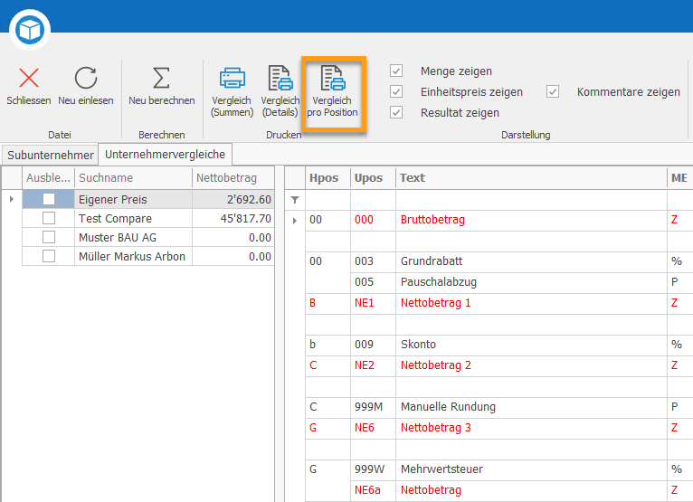Image resolution: width=693 pixels, height=502 pixels.
Task: Toggle Resultat zeigen checkbox
Action: click(x=396, y=112)
